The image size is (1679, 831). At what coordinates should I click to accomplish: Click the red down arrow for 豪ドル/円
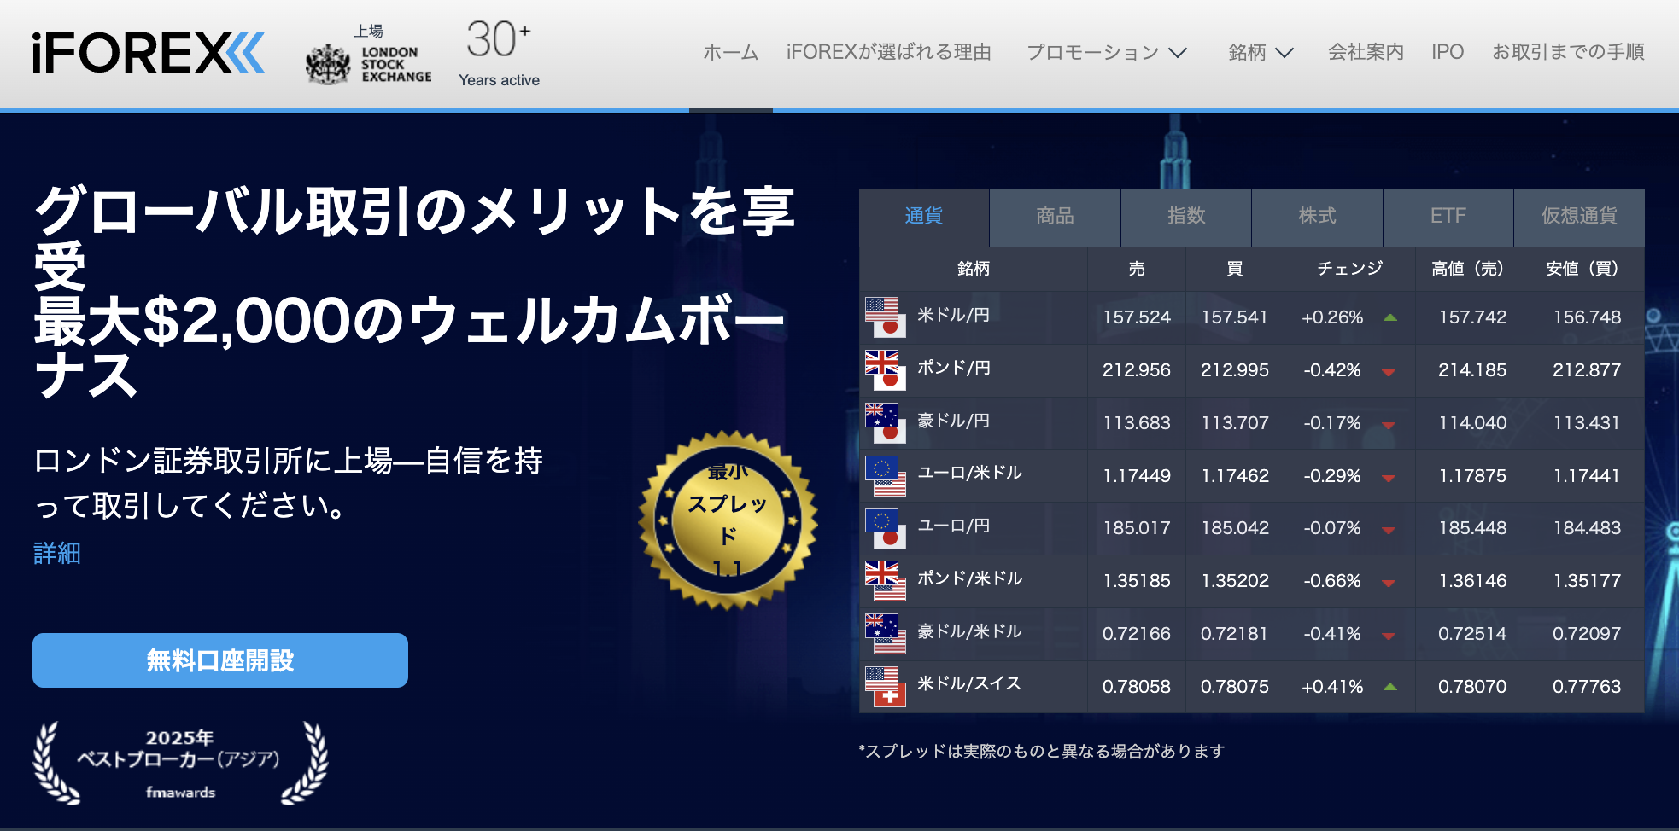click(x=1389, y=425)
